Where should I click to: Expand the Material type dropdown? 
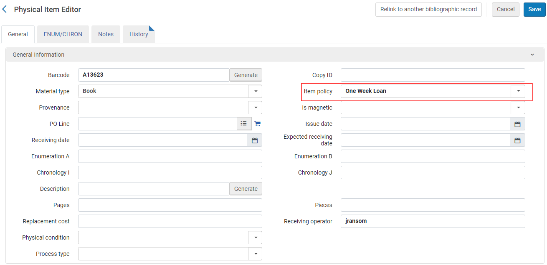tap(255, 91)
